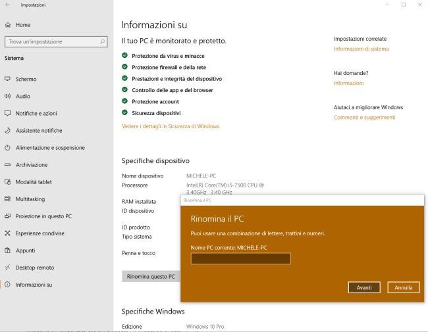The height and width of the screenshot is (332, 428).
Task: Click the Alimentazione e sospensione power icon
Action: (x=7, y=147)
